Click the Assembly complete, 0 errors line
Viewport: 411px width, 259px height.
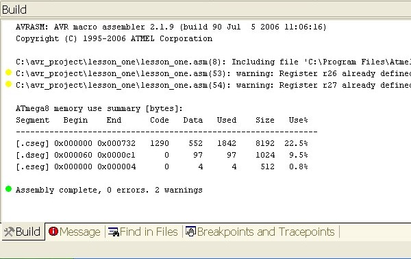coord(109,190)
